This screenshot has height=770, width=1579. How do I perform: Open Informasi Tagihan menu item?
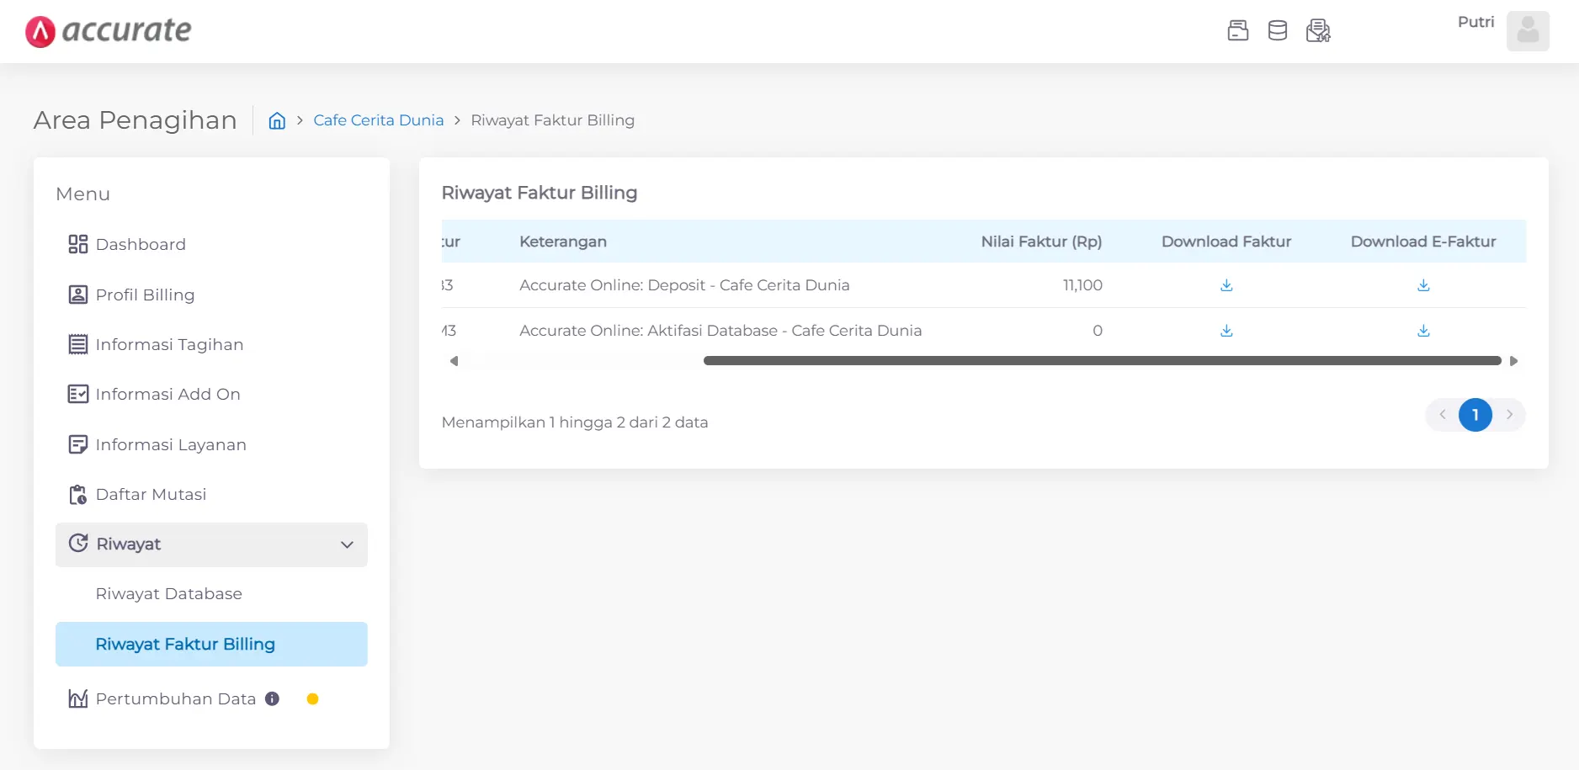pyautogui.click(x=211, y=344)
